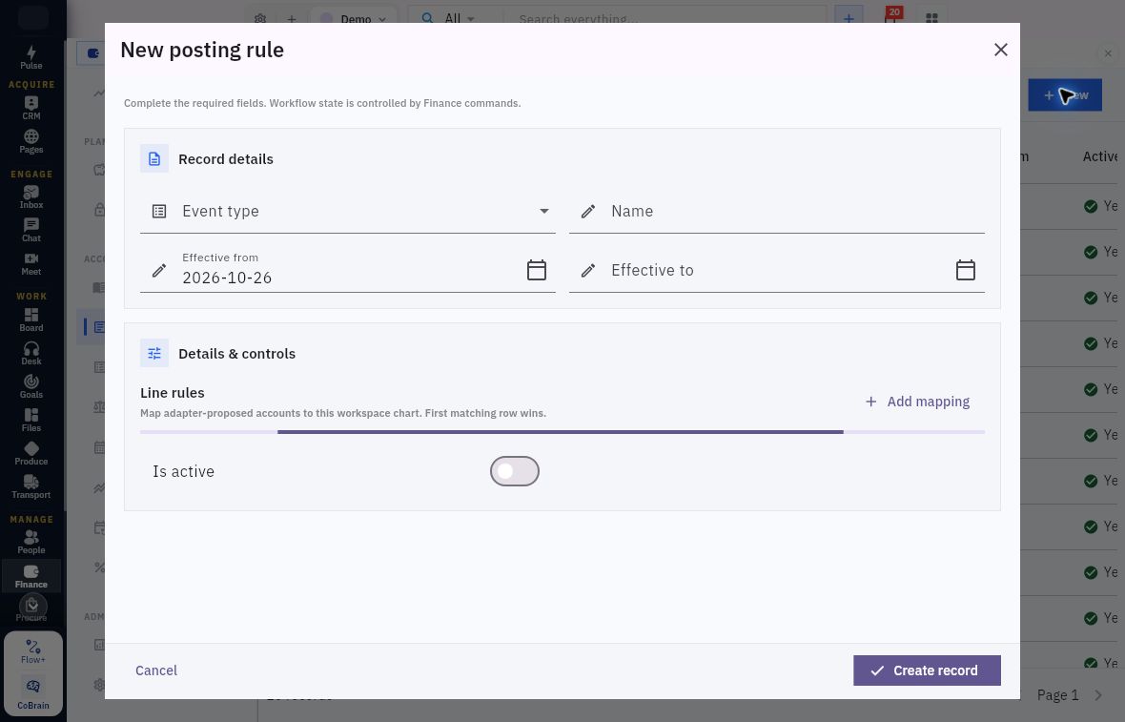Click the Effective from date field
This screenshot has width=1125, height=722.
(347, 270)
